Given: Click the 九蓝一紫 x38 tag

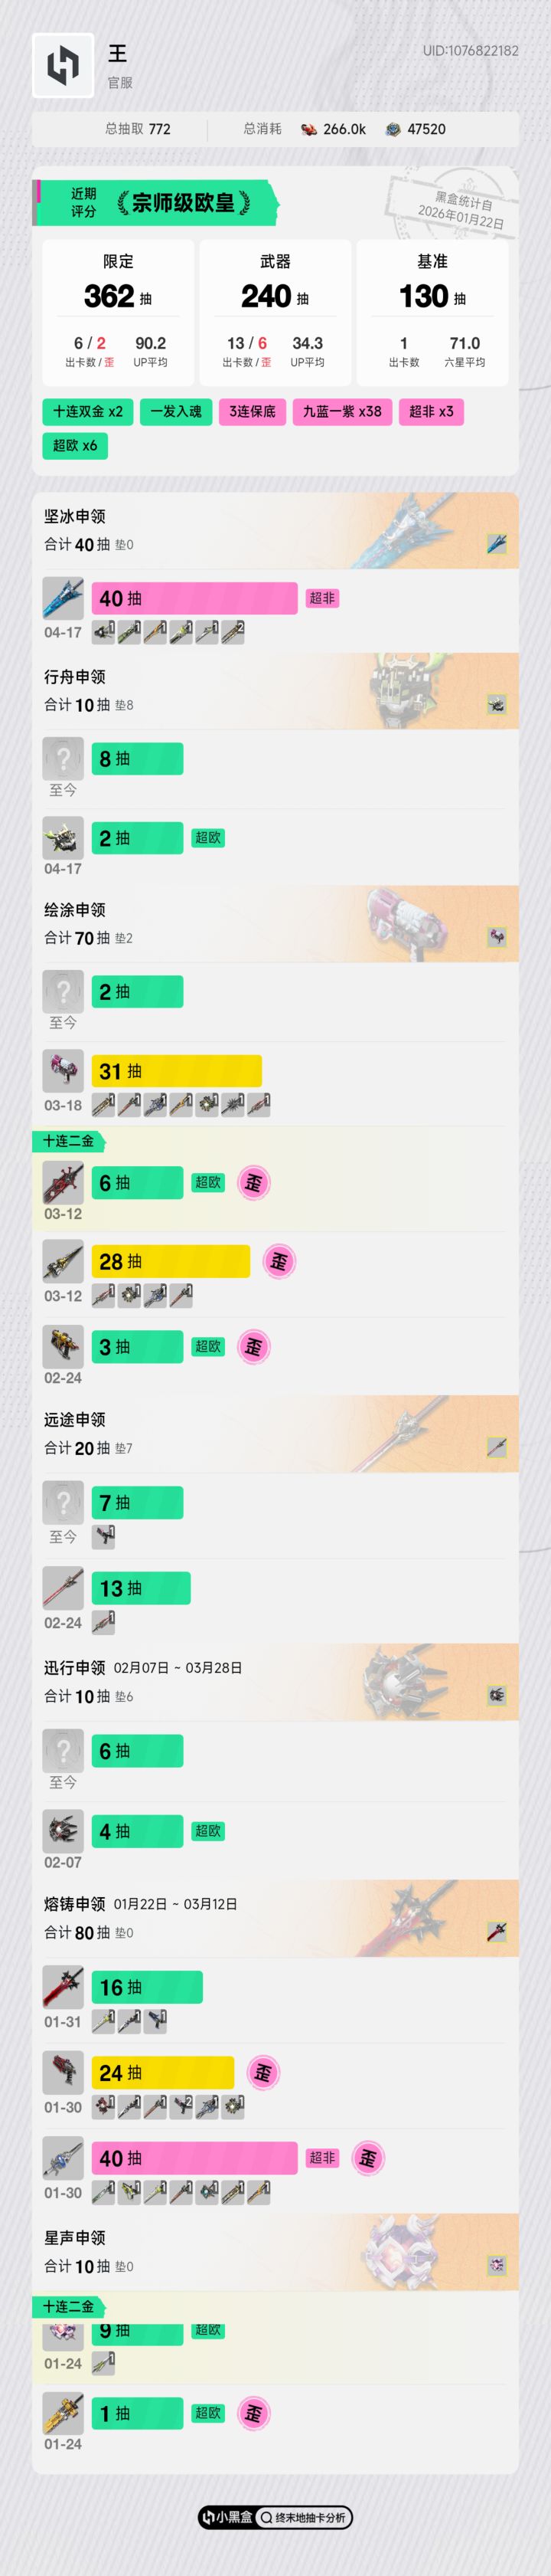Looking at the screenshot, I should (341, 412).
